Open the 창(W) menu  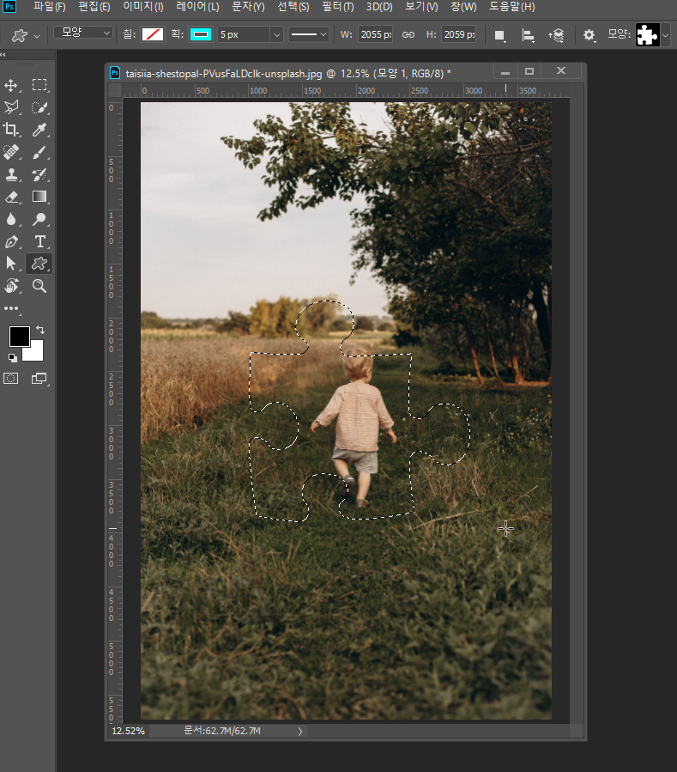[x=463, y=7]
